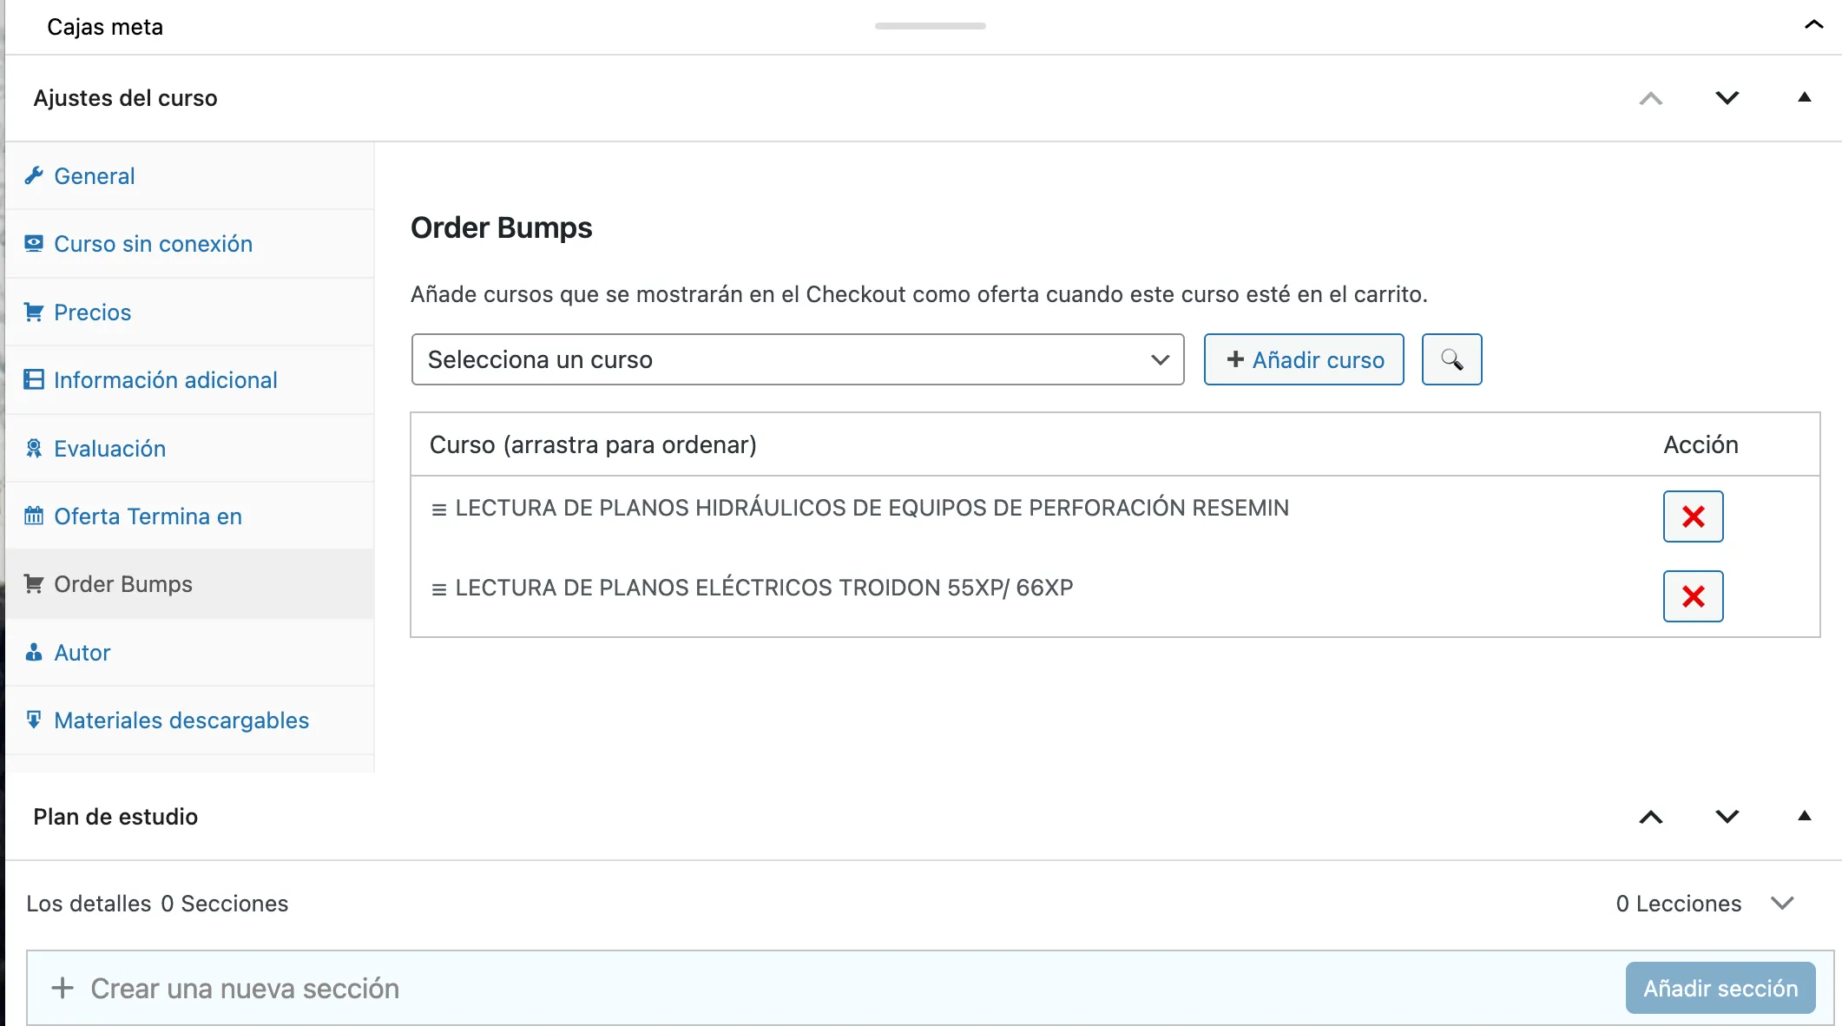This screenshot has width=1842, height=1026.
Task: Move the Ajustes del curso panel down
Action: [1727, 98]
